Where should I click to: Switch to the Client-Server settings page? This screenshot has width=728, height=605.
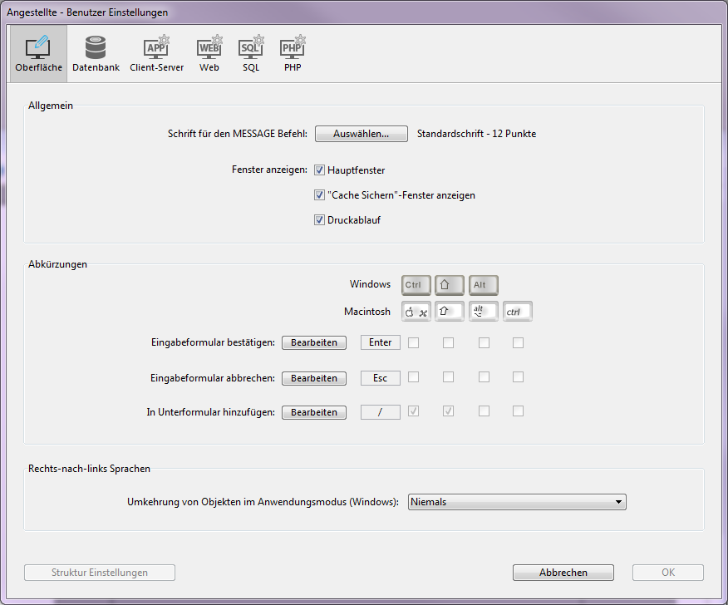(156, 54)
